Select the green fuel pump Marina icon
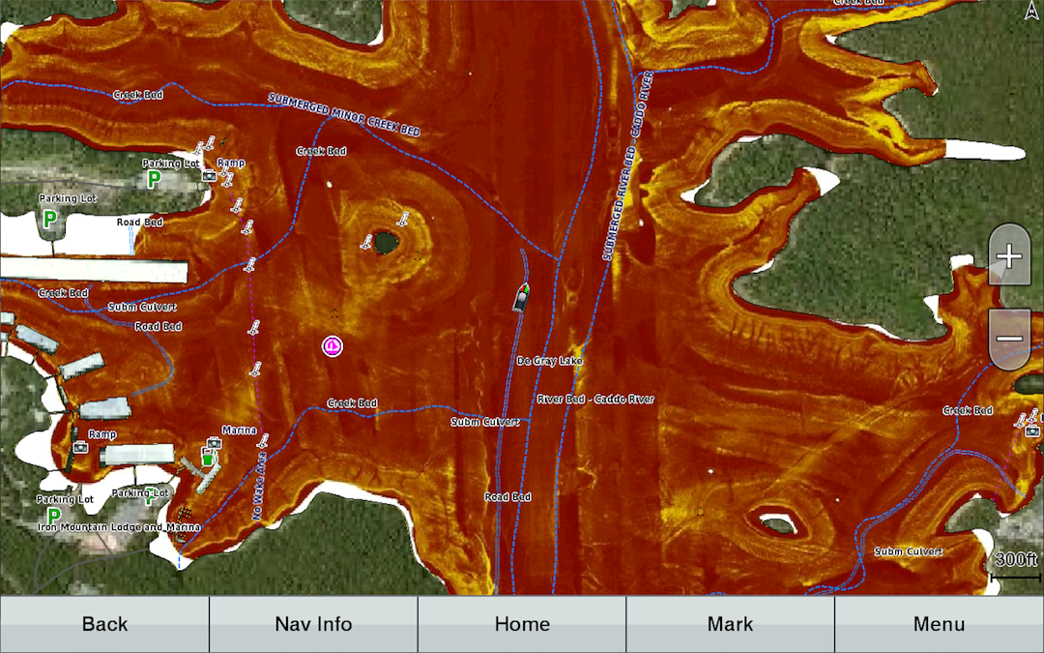The height and width of the screenshot is (653, 1044). (x=208, y=457)
